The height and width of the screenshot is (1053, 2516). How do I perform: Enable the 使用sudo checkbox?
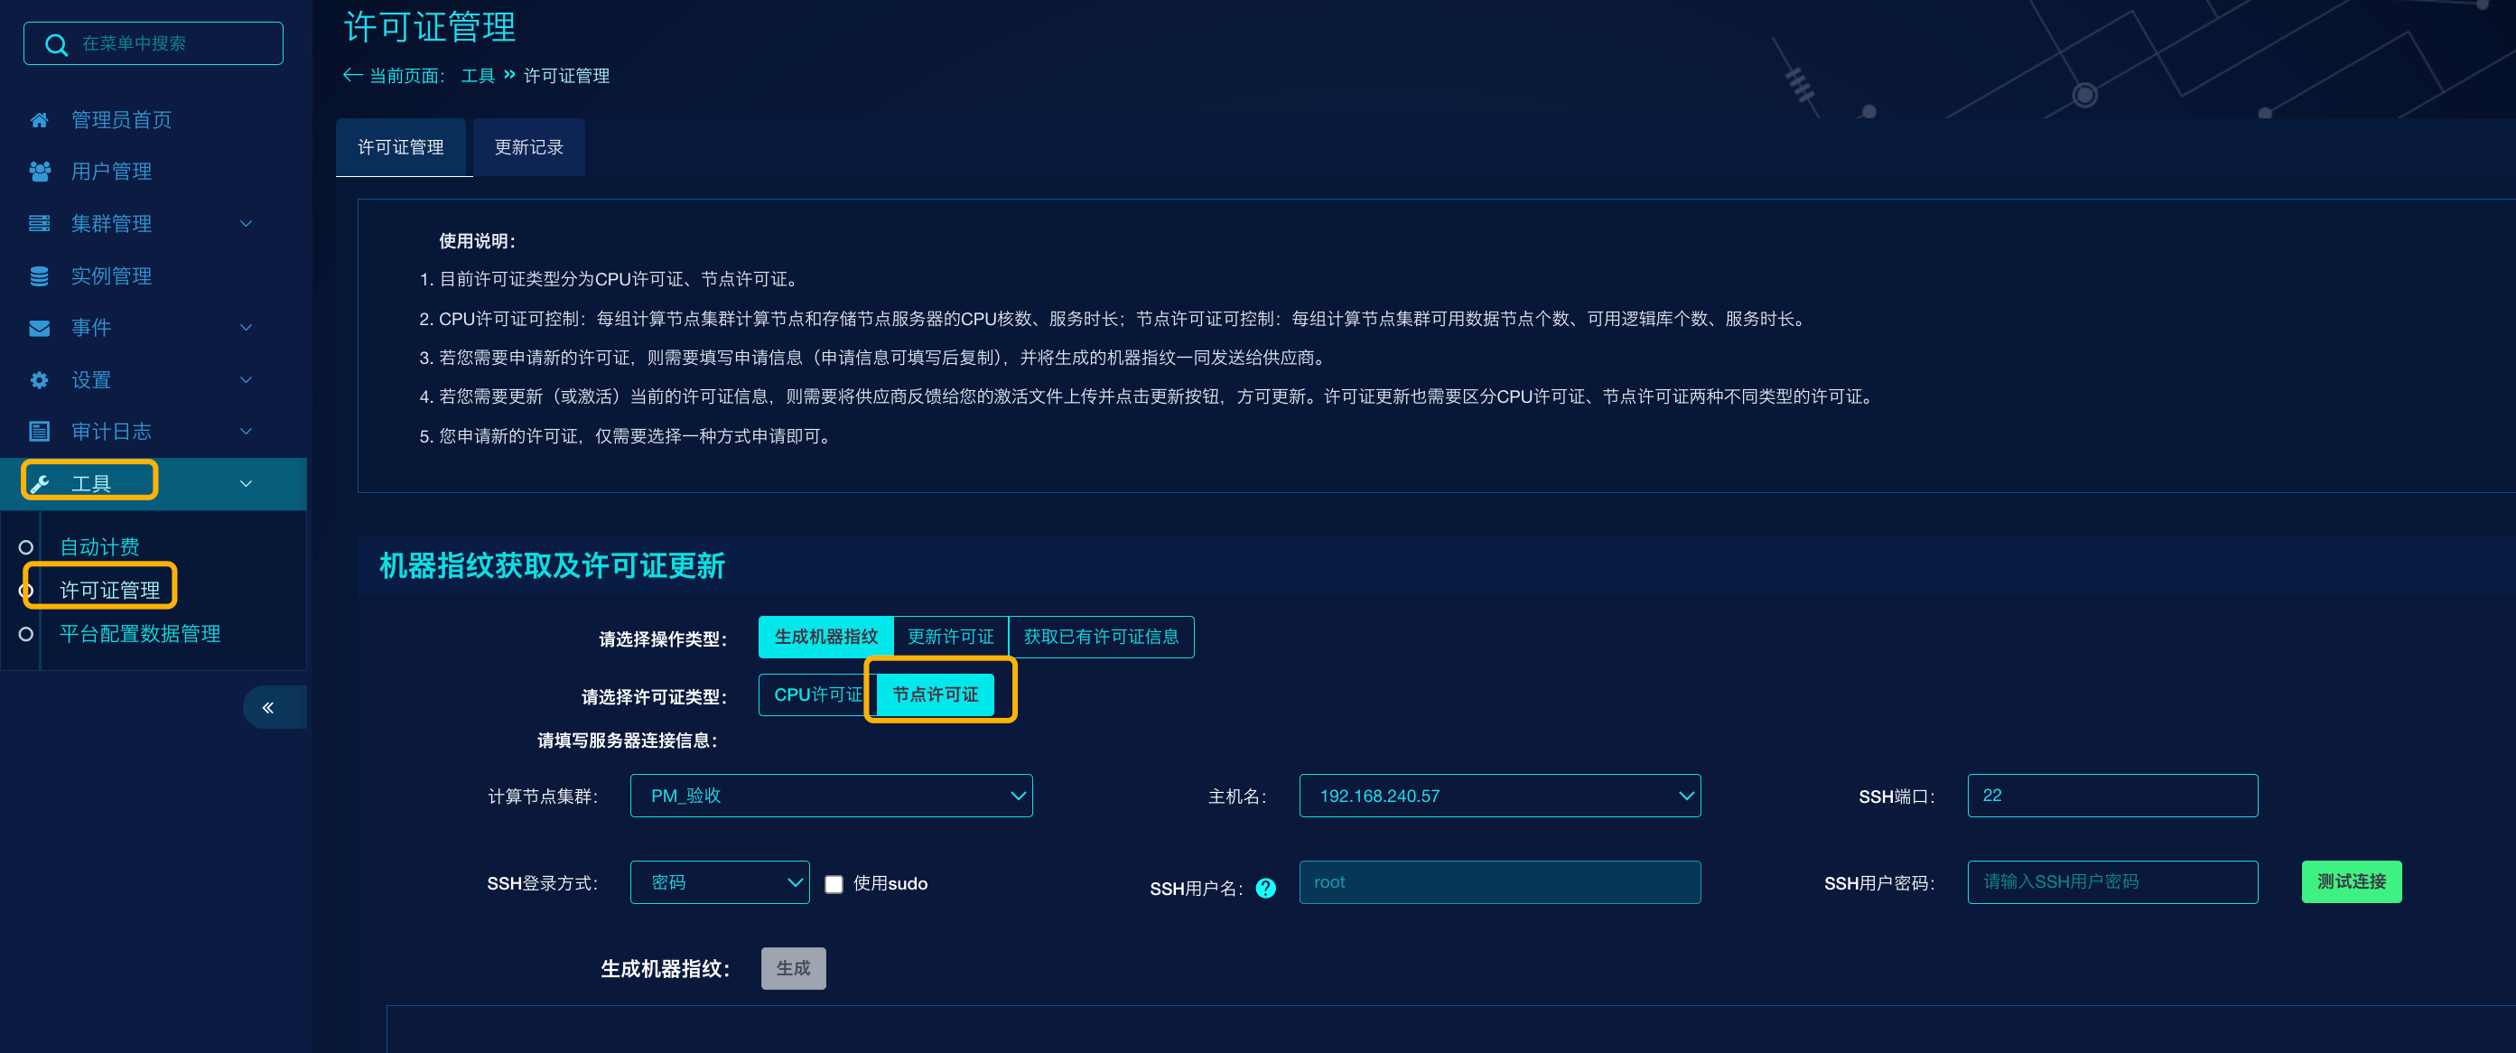pos(834,884)
